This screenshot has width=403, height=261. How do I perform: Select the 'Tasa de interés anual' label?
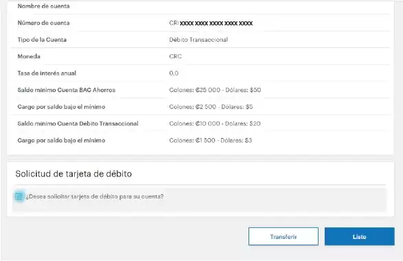tap(47, 73)
